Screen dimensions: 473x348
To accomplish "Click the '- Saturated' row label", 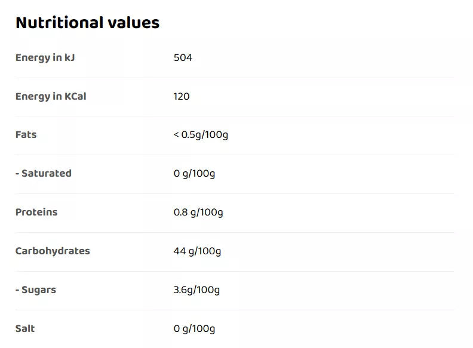I will [43, 173].
